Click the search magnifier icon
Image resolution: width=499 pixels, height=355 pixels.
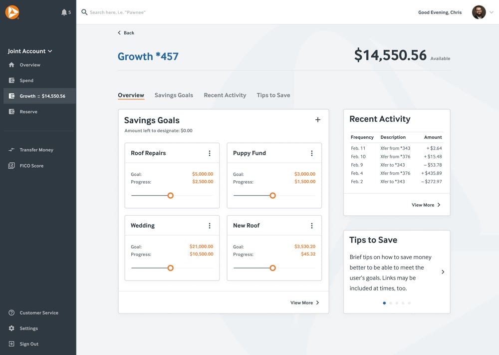(x=84, y=12)
